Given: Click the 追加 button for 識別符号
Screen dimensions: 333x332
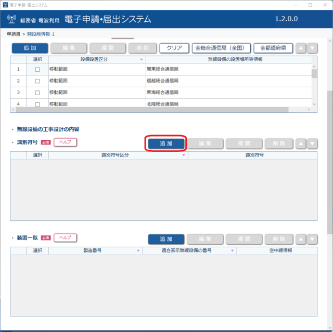Looking at the screenshot, I should pos(166,143).
